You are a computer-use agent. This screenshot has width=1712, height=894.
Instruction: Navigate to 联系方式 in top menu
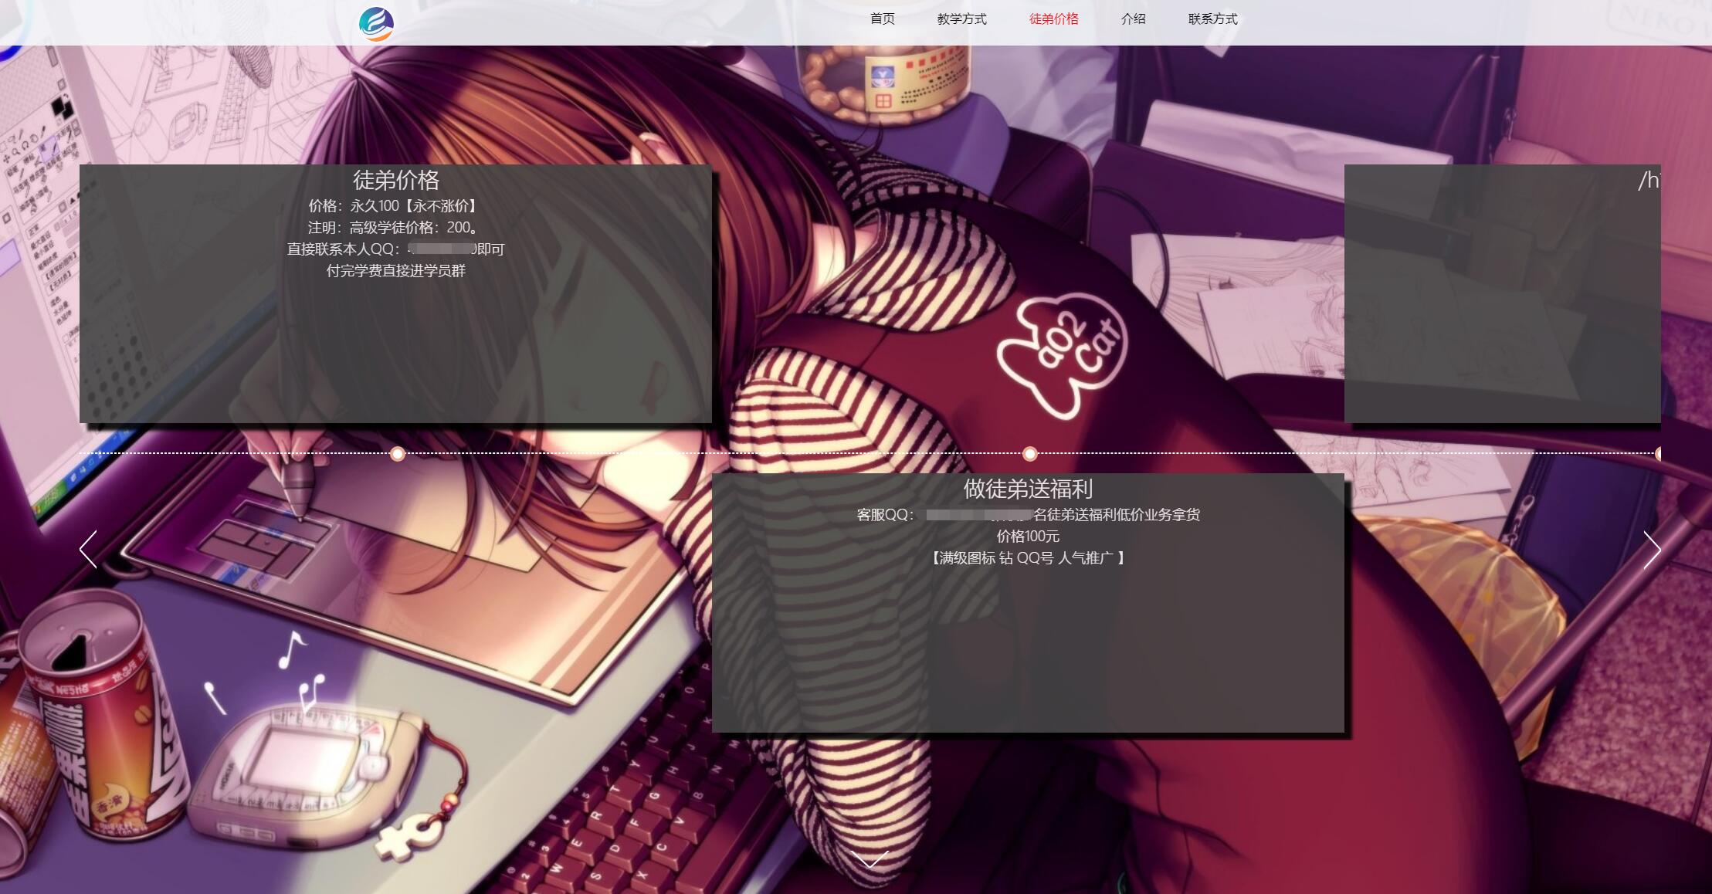1212,19
